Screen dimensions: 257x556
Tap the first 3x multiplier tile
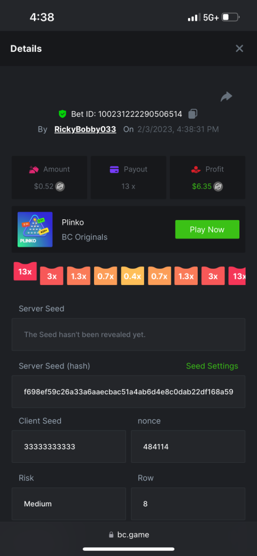point(52,276)
